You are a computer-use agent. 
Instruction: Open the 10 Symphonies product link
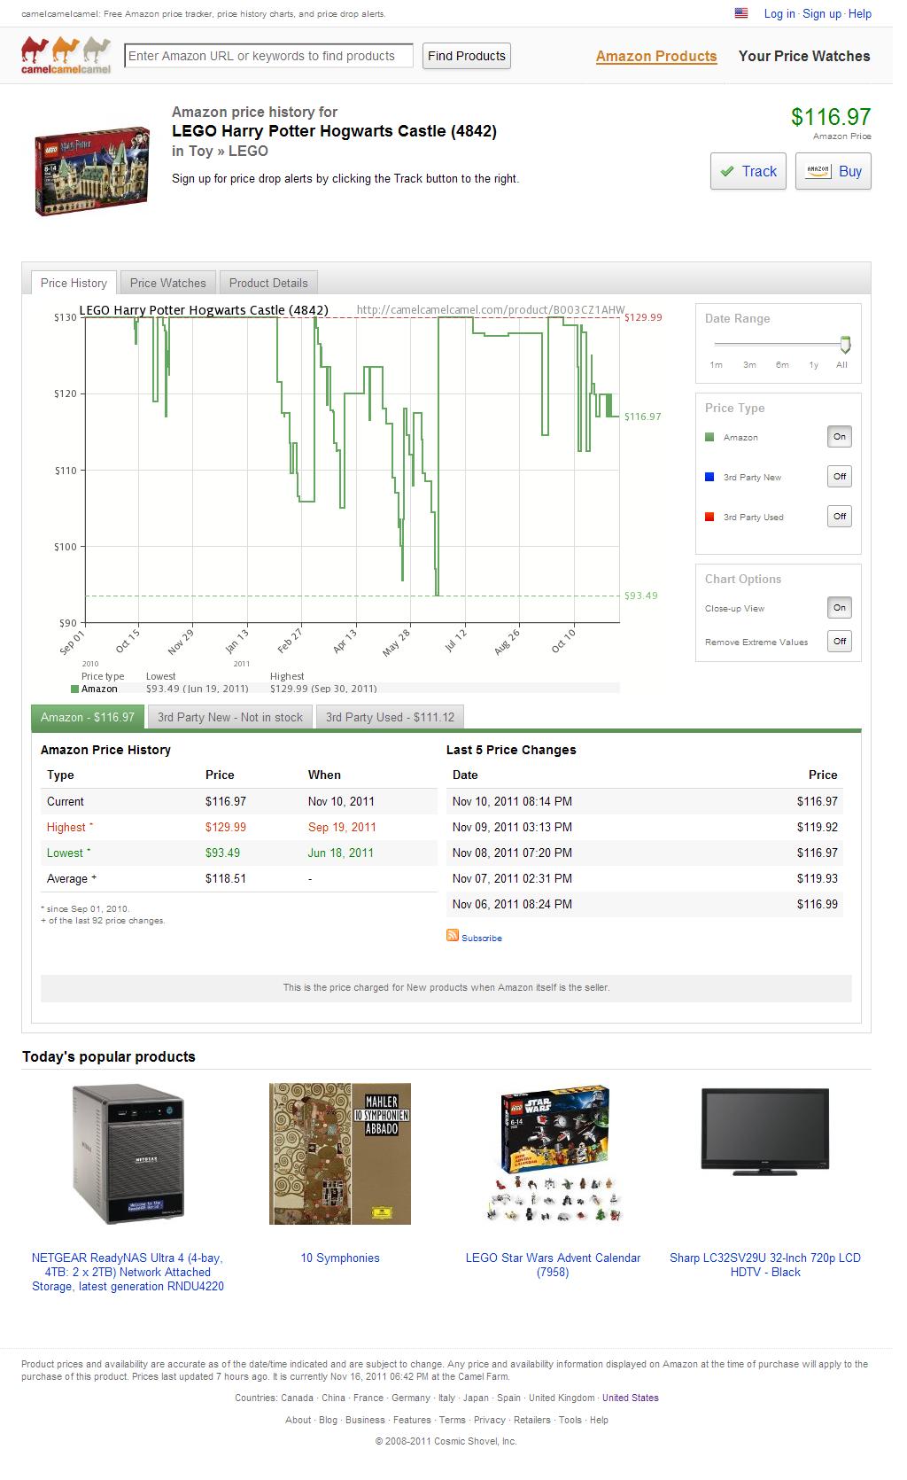click(340, 1258)
